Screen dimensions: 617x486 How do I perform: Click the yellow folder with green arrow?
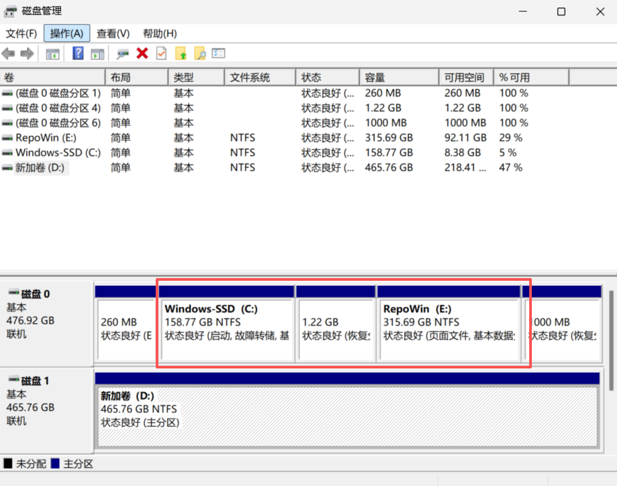(x=181, y=53)
